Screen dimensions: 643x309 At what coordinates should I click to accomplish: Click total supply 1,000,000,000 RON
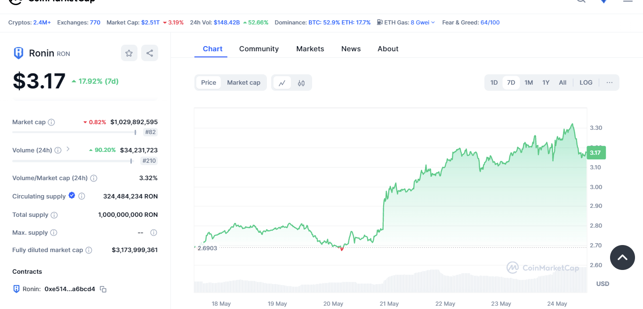pyautogui.click(x=128, y=214)
